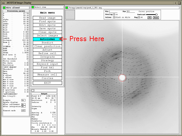182x136 pixels.
Task: Select Edit spots in the Main menu
Action: click(47, 25)
